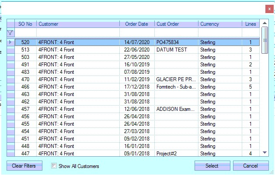The width and height of the screenshot is (275, 175).
Task: Click the Cust Order column header
Action: [176, 24]
